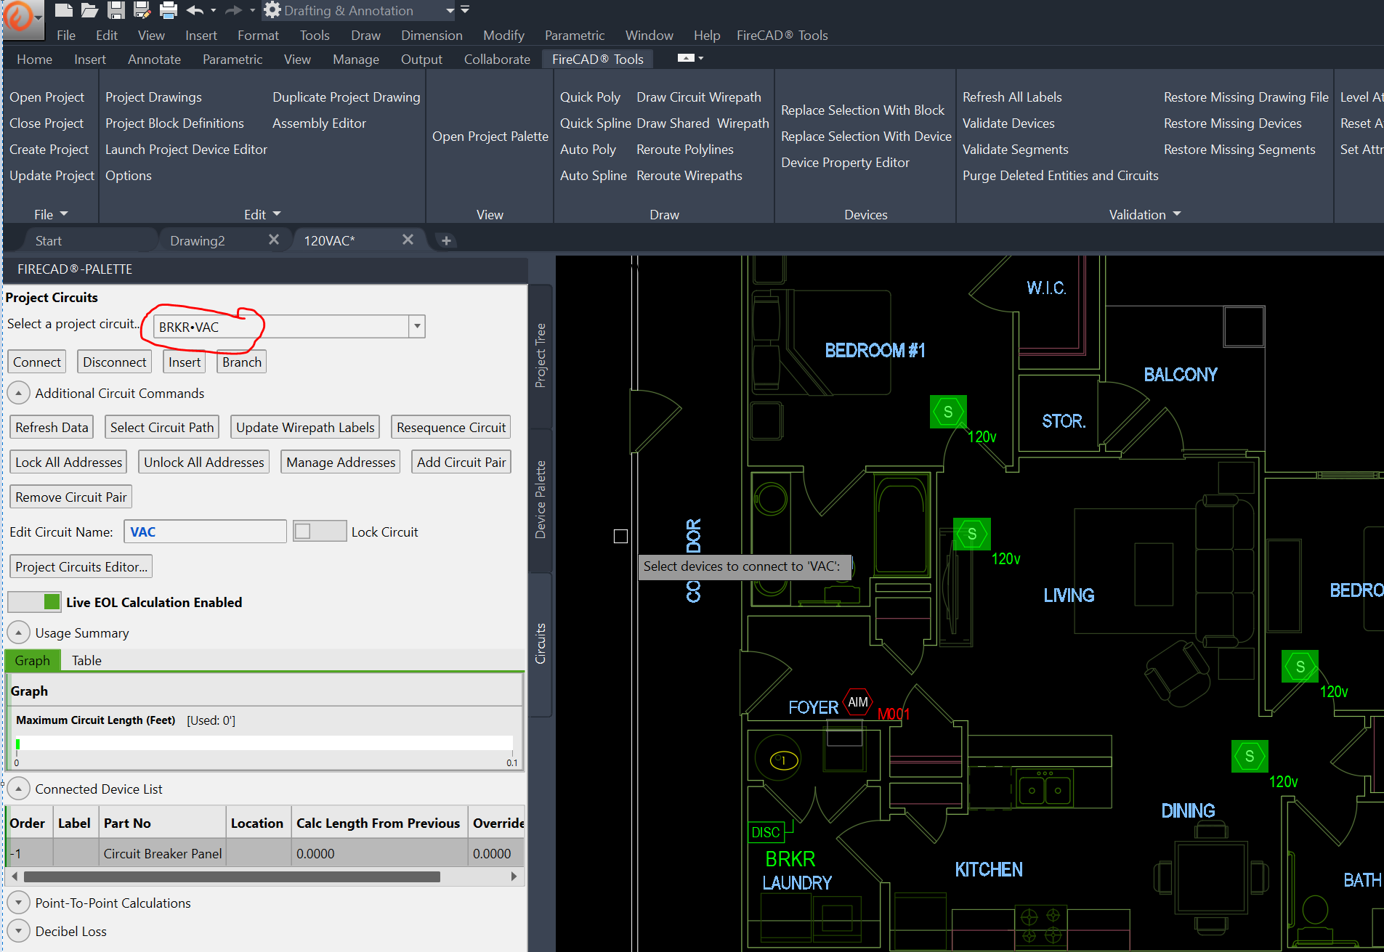The image size is (1384, 952).
Task: Click Draw Circuit Wirepath command
Action: (699, 97)
